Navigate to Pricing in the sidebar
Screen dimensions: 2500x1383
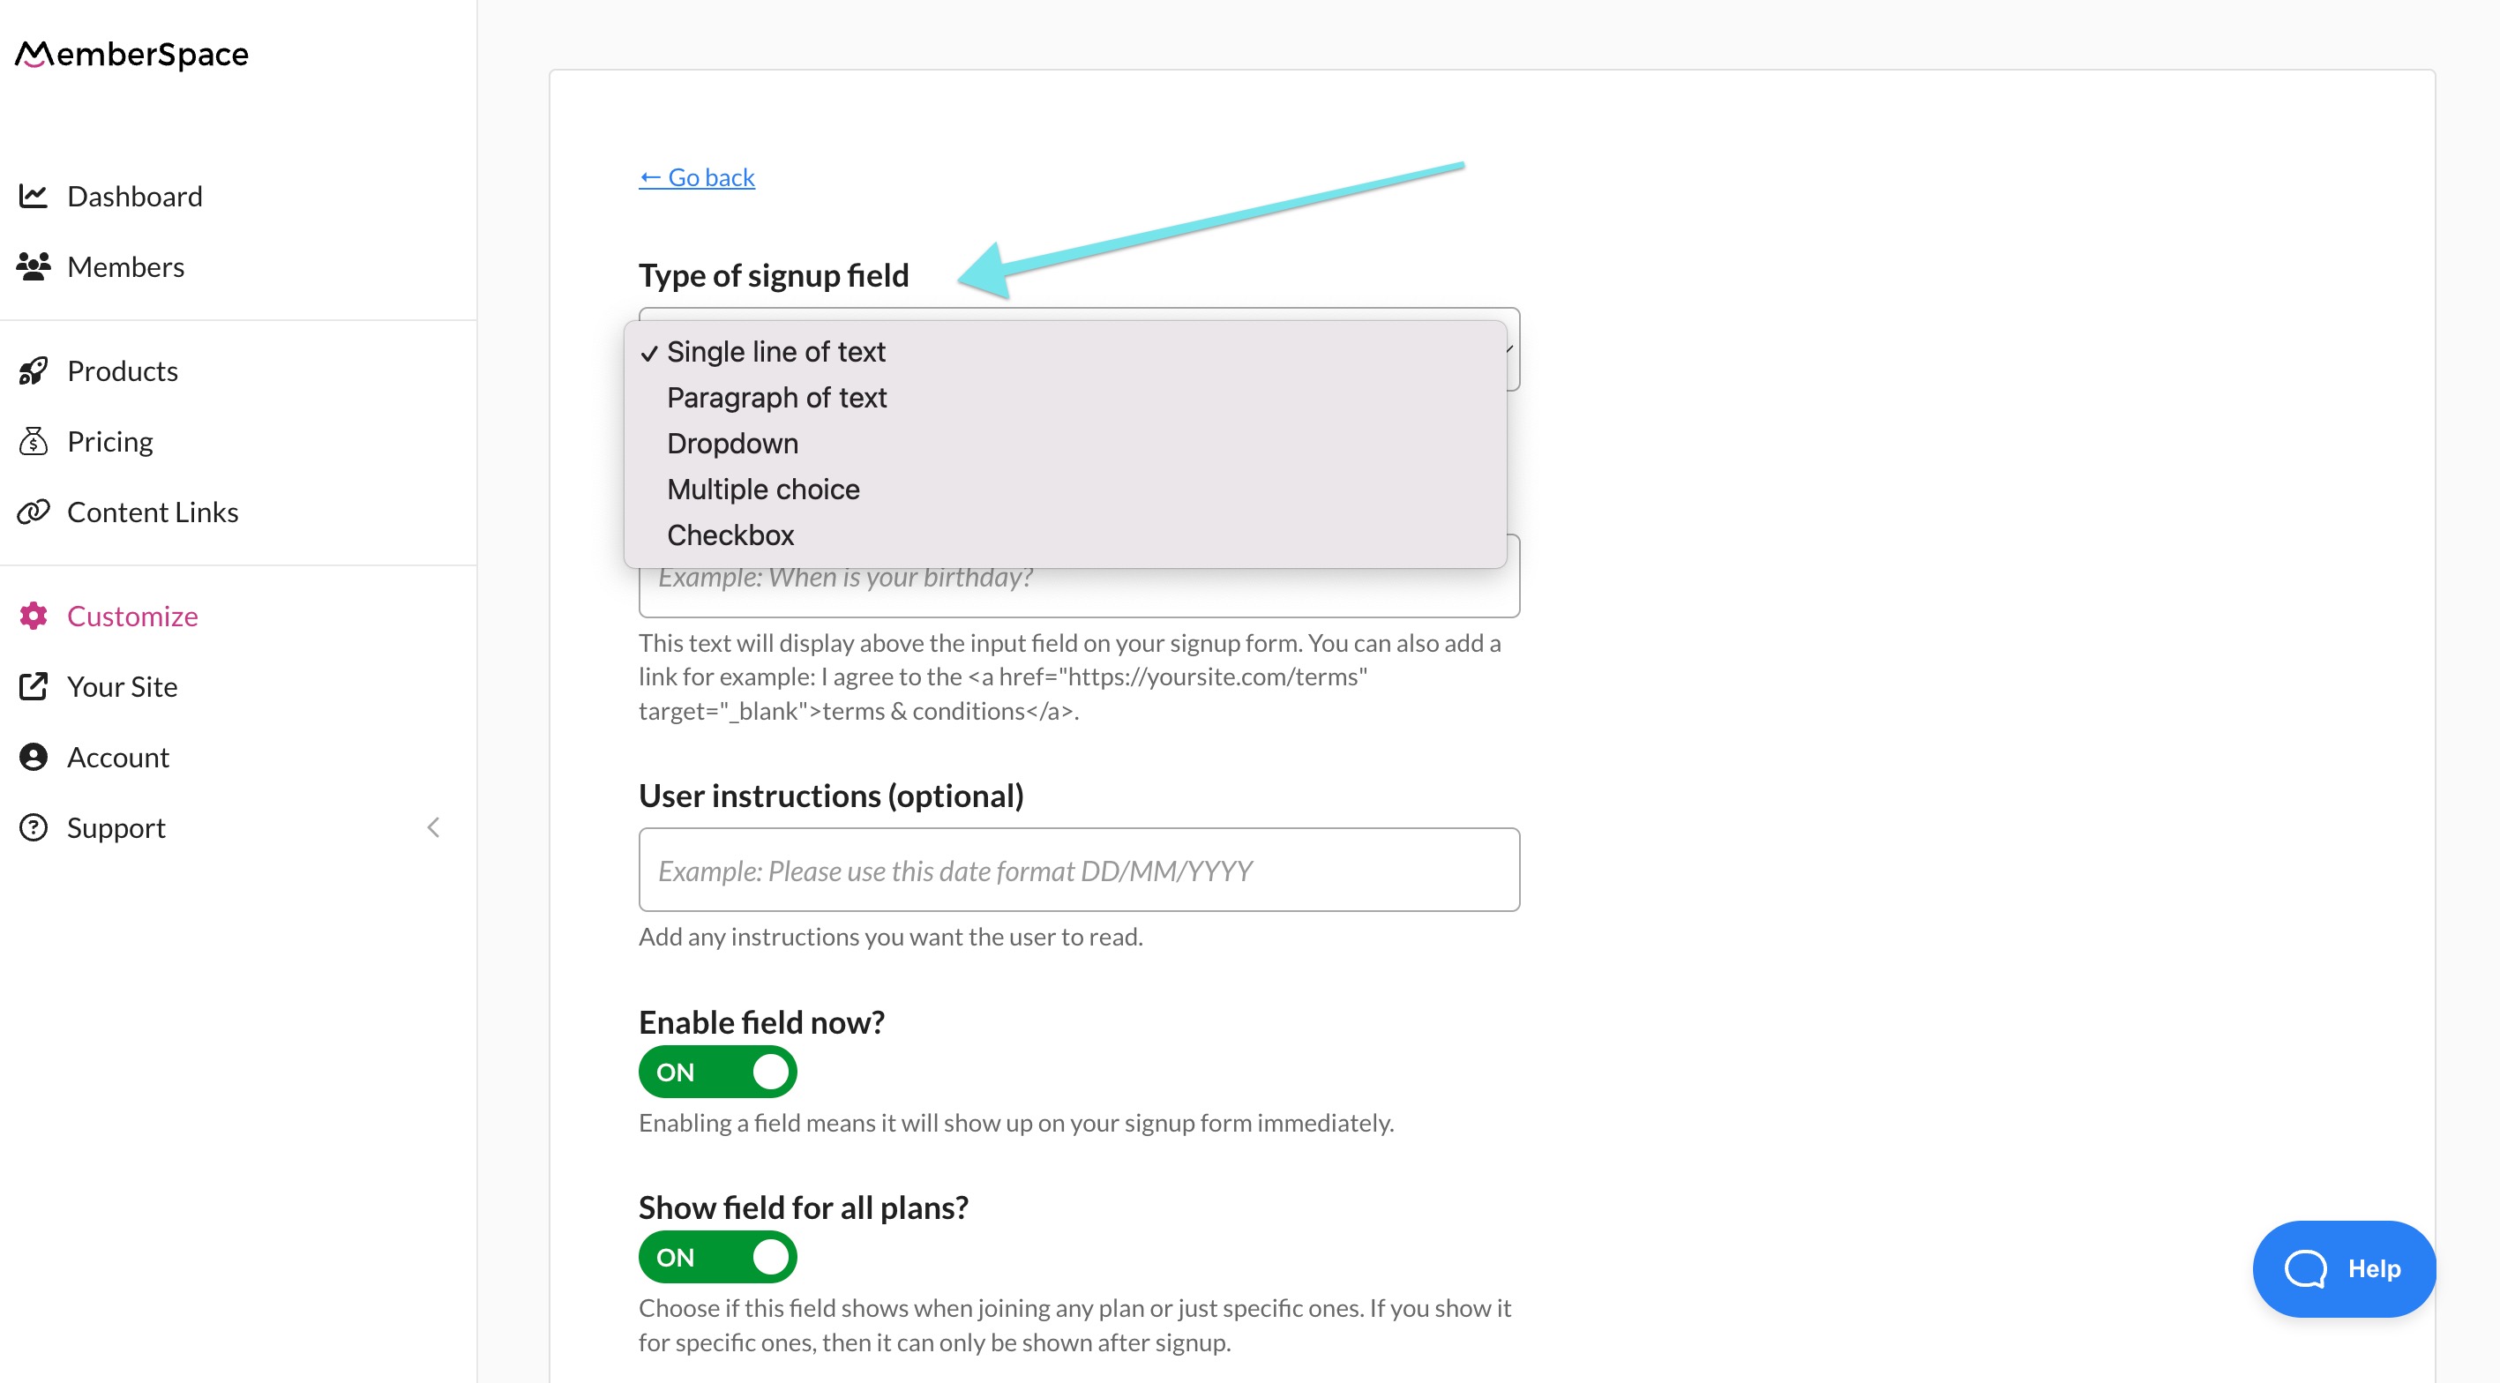(109, 441)
